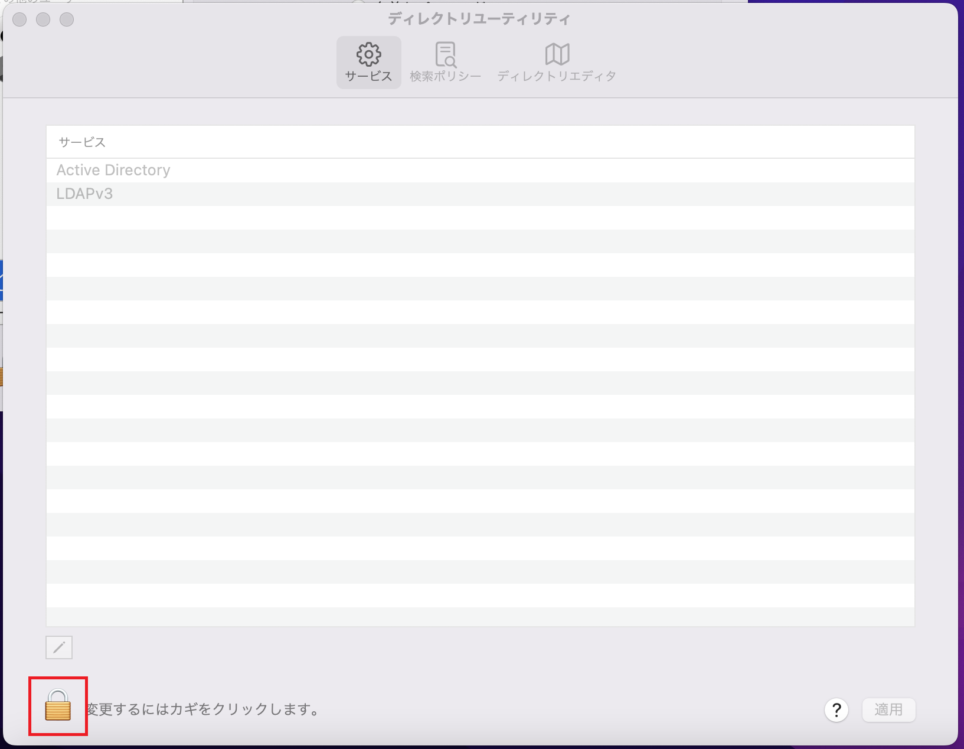Click the padlock icon to unlock changes
This screenshot has height=749, width=964.
tap(58, 705)
